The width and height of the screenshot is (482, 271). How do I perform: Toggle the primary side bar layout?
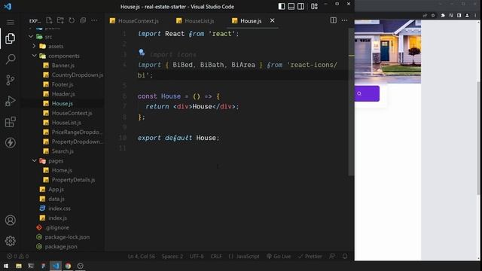click(281, 7)
